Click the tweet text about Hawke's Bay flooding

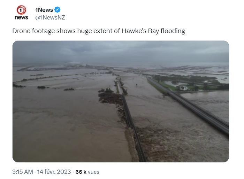[99, 31]
